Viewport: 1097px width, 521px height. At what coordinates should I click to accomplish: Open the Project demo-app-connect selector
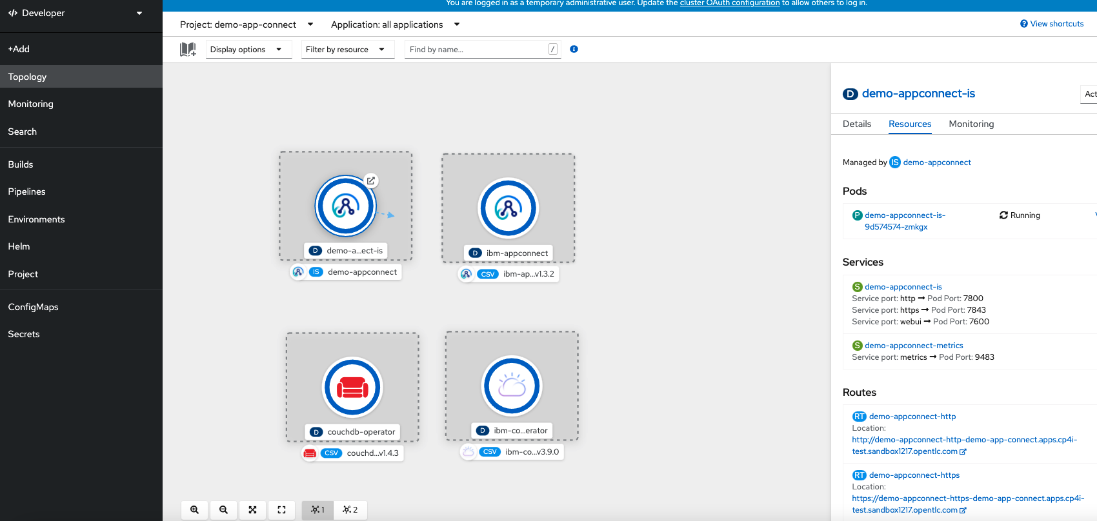coord(247,25)
